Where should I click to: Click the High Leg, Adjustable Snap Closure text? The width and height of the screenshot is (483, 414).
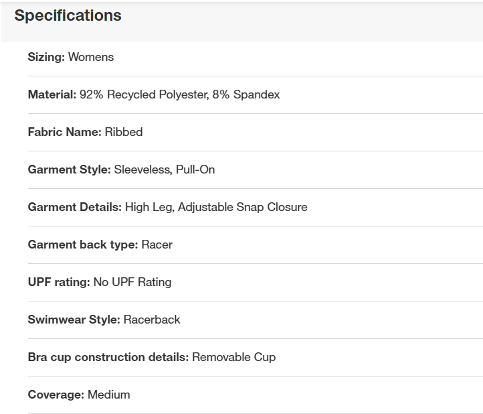tap(216, 207)
